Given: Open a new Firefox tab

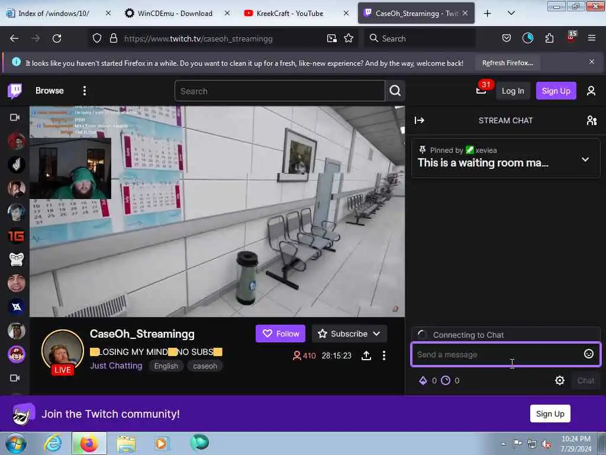Looking at the screenshot, I should click(488, 14).
